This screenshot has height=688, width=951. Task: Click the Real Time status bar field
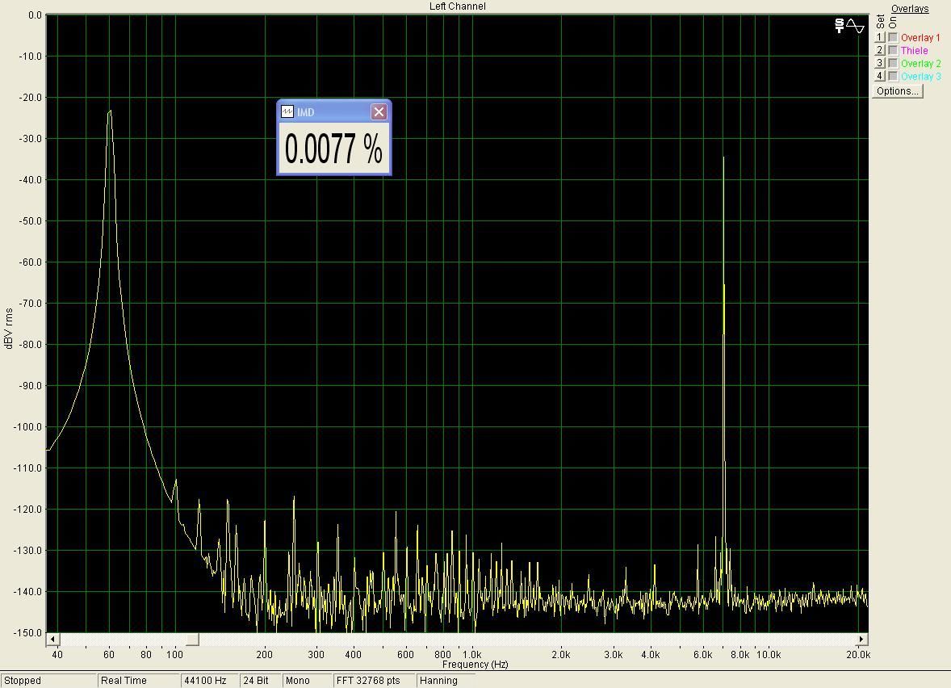pos(139,681)
